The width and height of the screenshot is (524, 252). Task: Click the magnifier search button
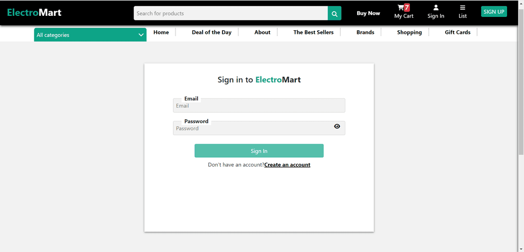pos(334,13)
